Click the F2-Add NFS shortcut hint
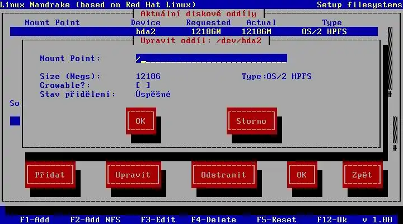This screenshot has height=224, width=403. pos(95,220)
